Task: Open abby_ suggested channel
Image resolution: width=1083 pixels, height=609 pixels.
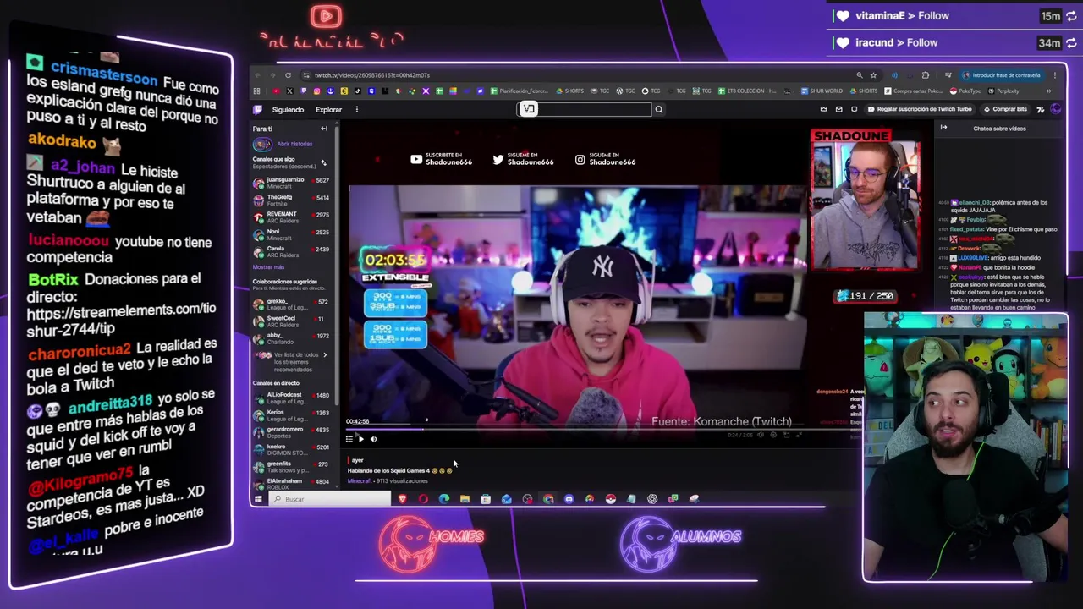Action: pos(291,337)
